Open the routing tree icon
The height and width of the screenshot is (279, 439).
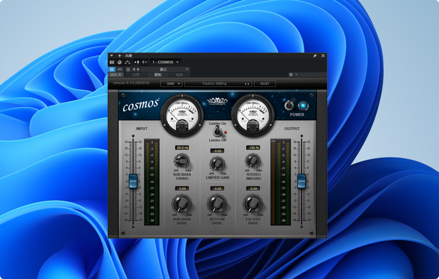pyautogui.click(x=127, y=62)
